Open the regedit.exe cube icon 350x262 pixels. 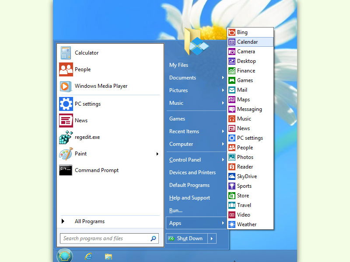click(x=66, y=137)
